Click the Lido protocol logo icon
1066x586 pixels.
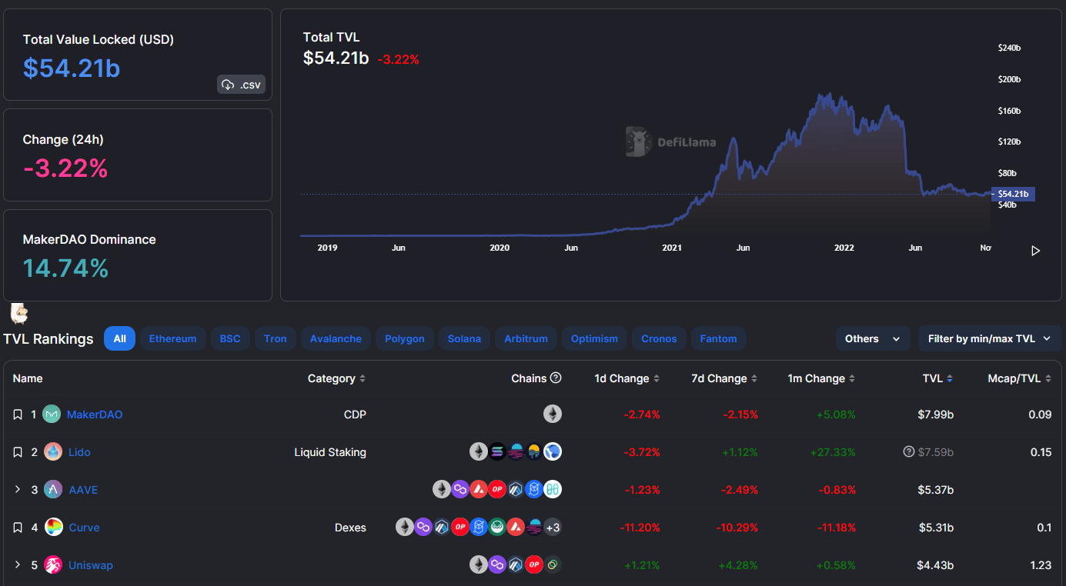pyautogui.click(x=53, y=452)
